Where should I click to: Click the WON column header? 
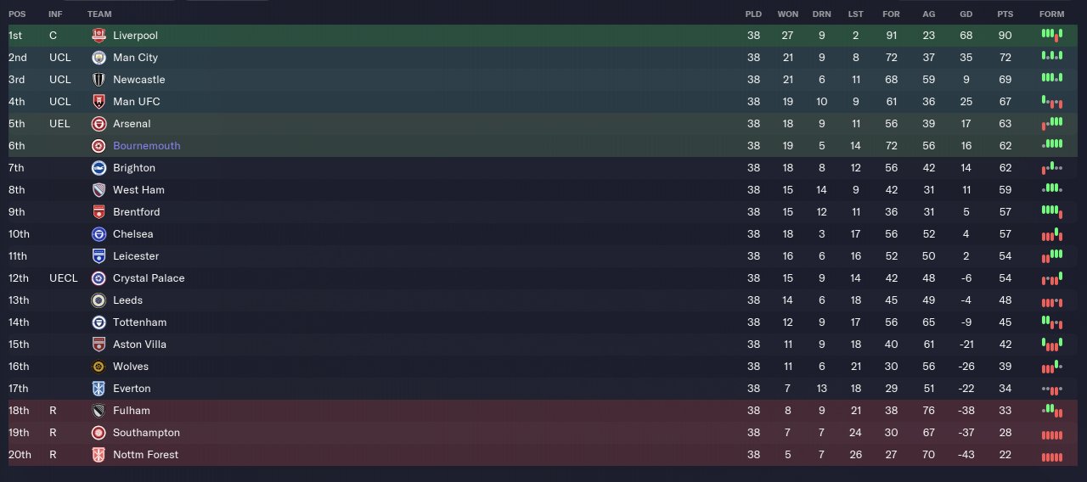coord(788,14)
